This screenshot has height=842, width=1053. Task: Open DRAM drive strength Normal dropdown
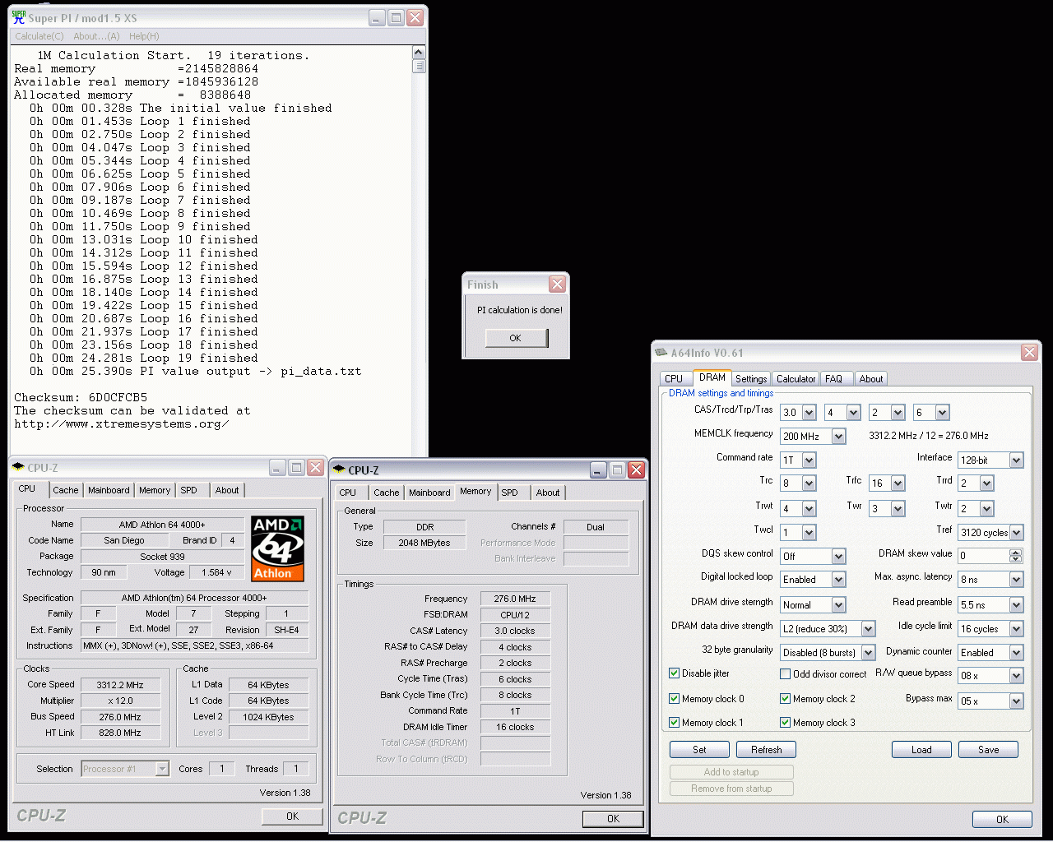(838, 605)
